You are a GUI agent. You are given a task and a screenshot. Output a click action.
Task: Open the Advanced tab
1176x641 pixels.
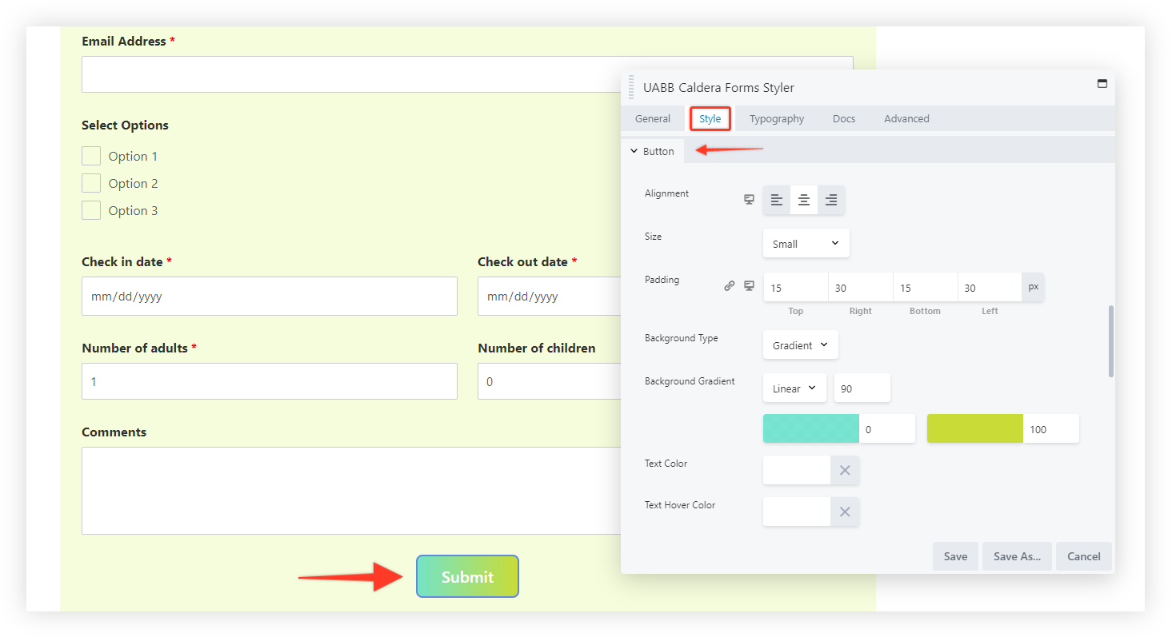[906, 118]
